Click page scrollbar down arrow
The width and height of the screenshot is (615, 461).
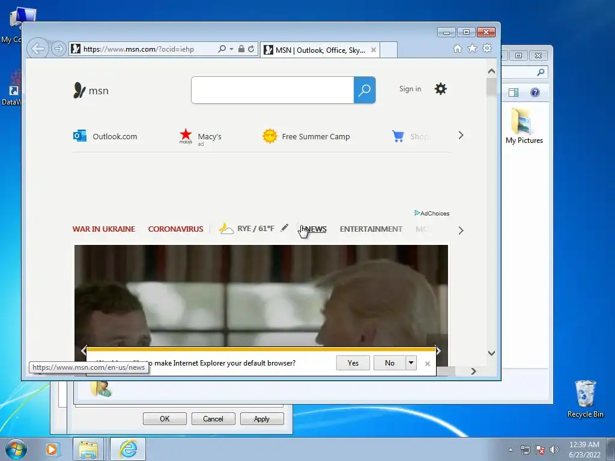pos(491,353)
